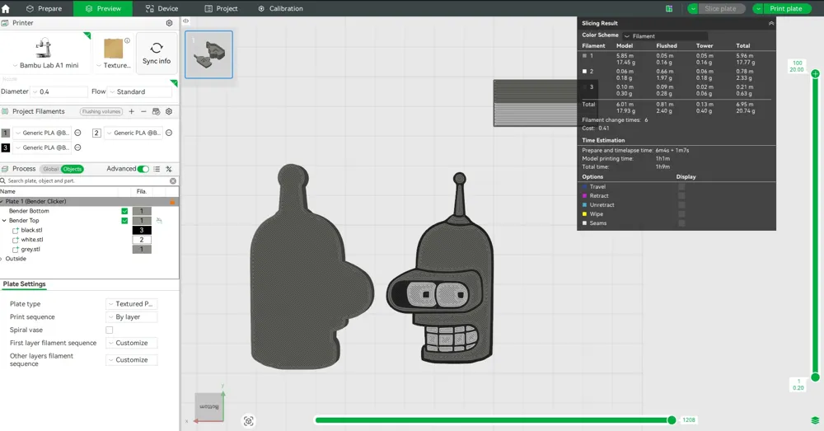Screen dimensions: 824x431
Task: Switch Process scope to Global
Action: pos(50,169)
